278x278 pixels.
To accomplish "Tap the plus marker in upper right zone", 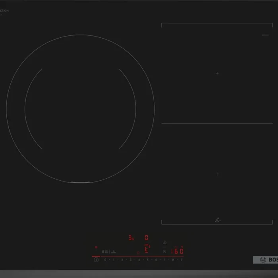I will pyautogui.click(x=217, y=73).
